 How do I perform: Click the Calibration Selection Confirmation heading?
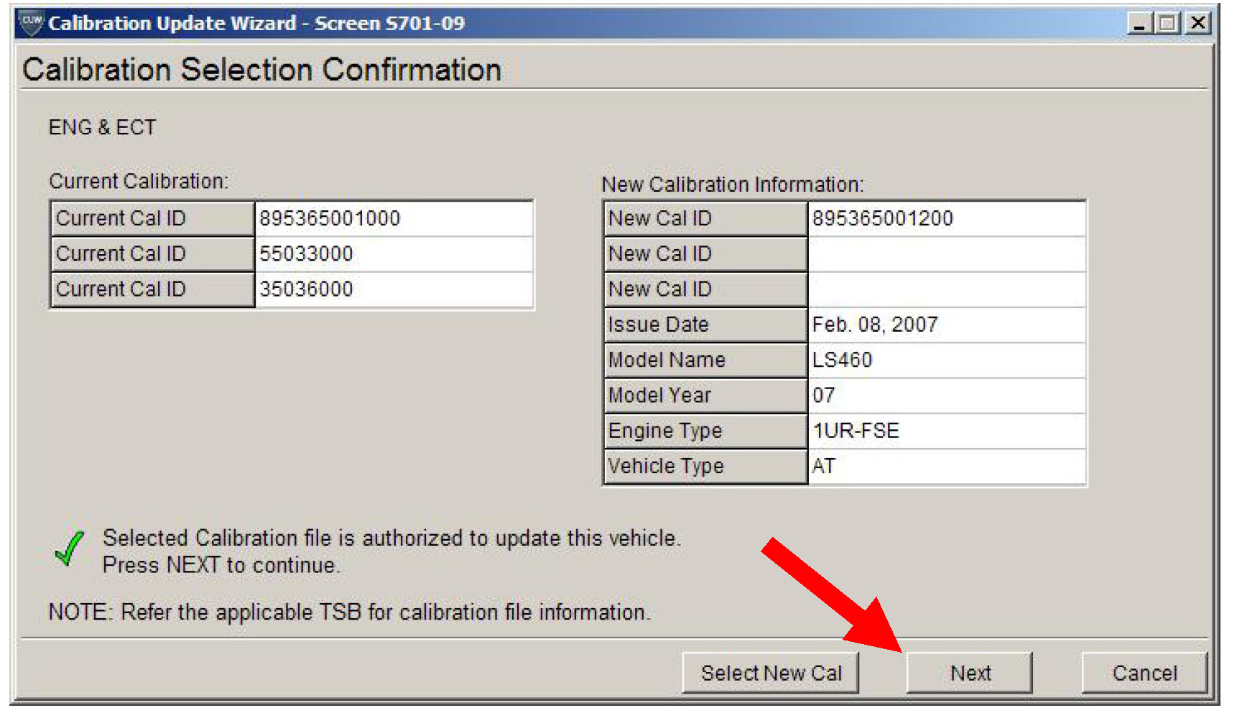pyautogui.click(x=261, y=70)
